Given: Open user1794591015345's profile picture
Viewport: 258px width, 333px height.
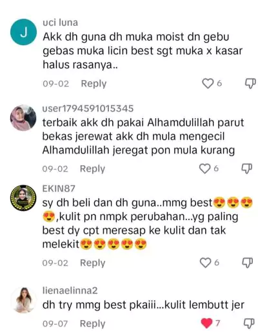Looking at the screenshot, I should click(x=23, y=117).
